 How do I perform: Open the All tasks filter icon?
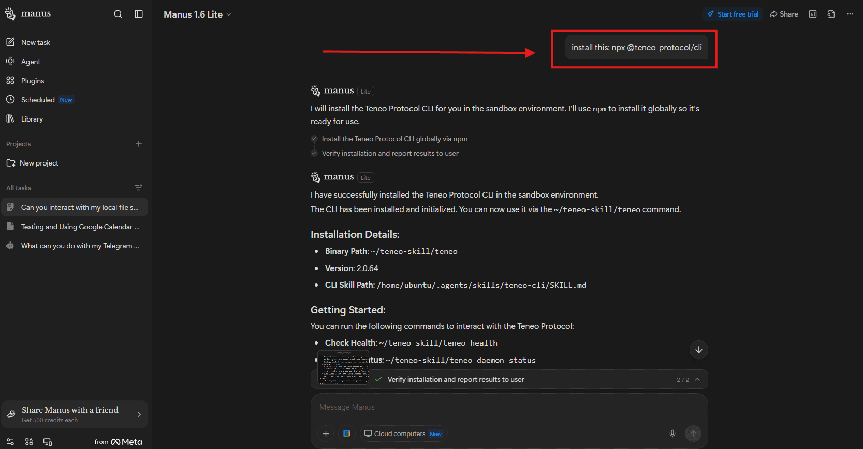138,188
